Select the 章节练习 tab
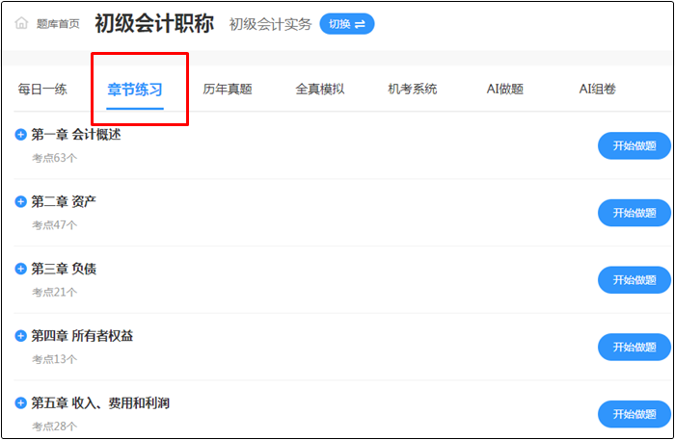 (135, 90)
